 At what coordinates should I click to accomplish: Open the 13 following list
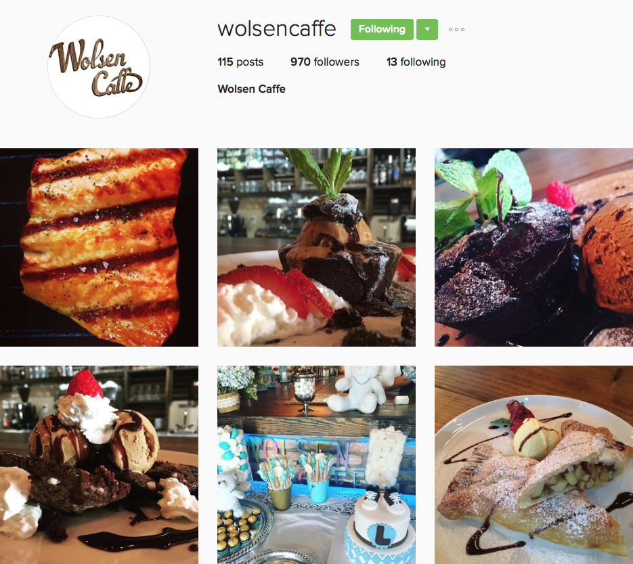coord(416,62)
